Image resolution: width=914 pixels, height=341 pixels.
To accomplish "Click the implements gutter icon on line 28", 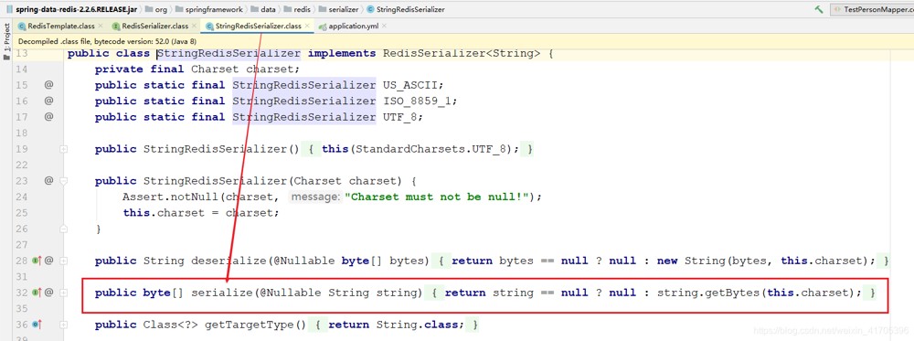I will pyautogui.click(x=37, y=261).
